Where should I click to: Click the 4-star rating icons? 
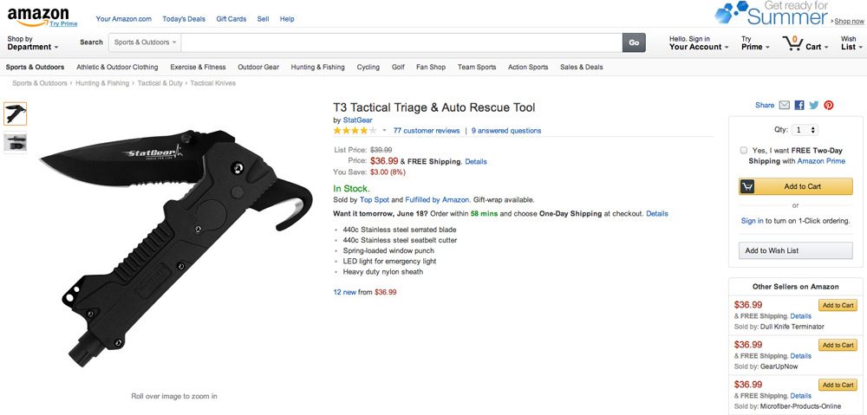(x=355, y=131)
